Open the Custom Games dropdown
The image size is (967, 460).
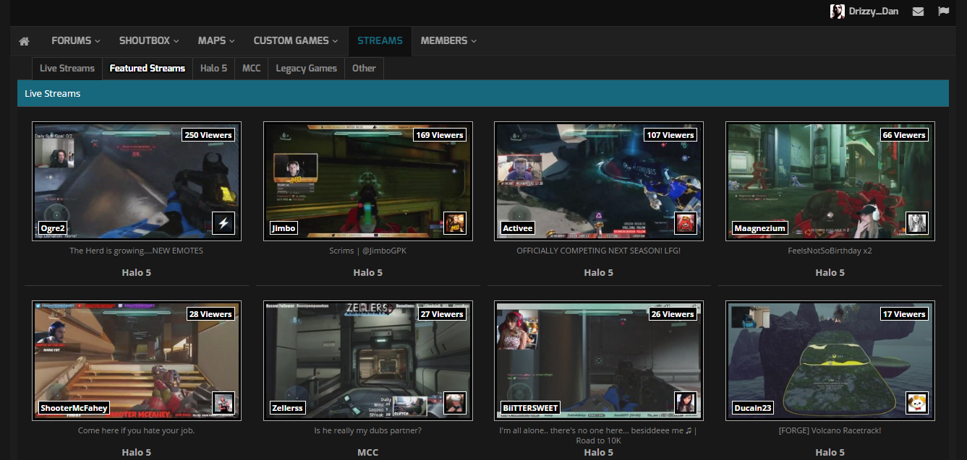pos(296,41)
